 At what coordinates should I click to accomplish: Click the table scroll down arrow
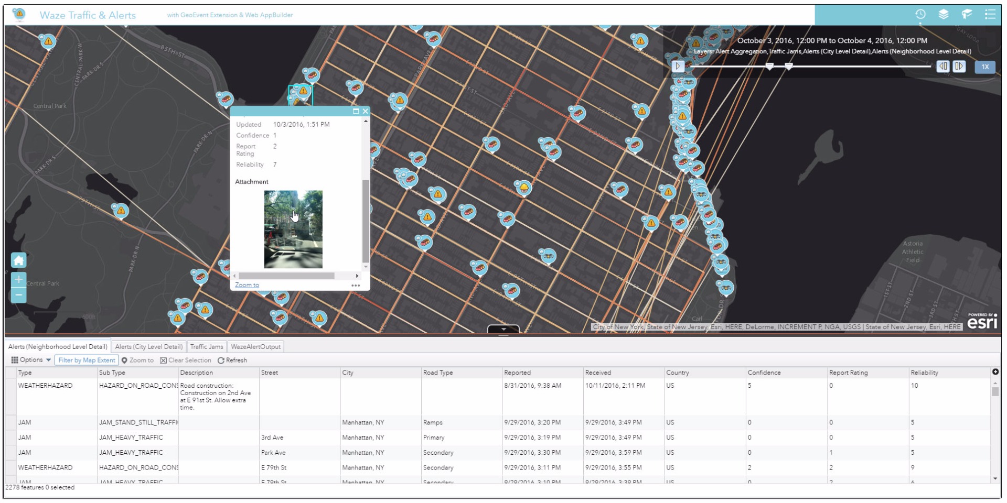[995, 478]
